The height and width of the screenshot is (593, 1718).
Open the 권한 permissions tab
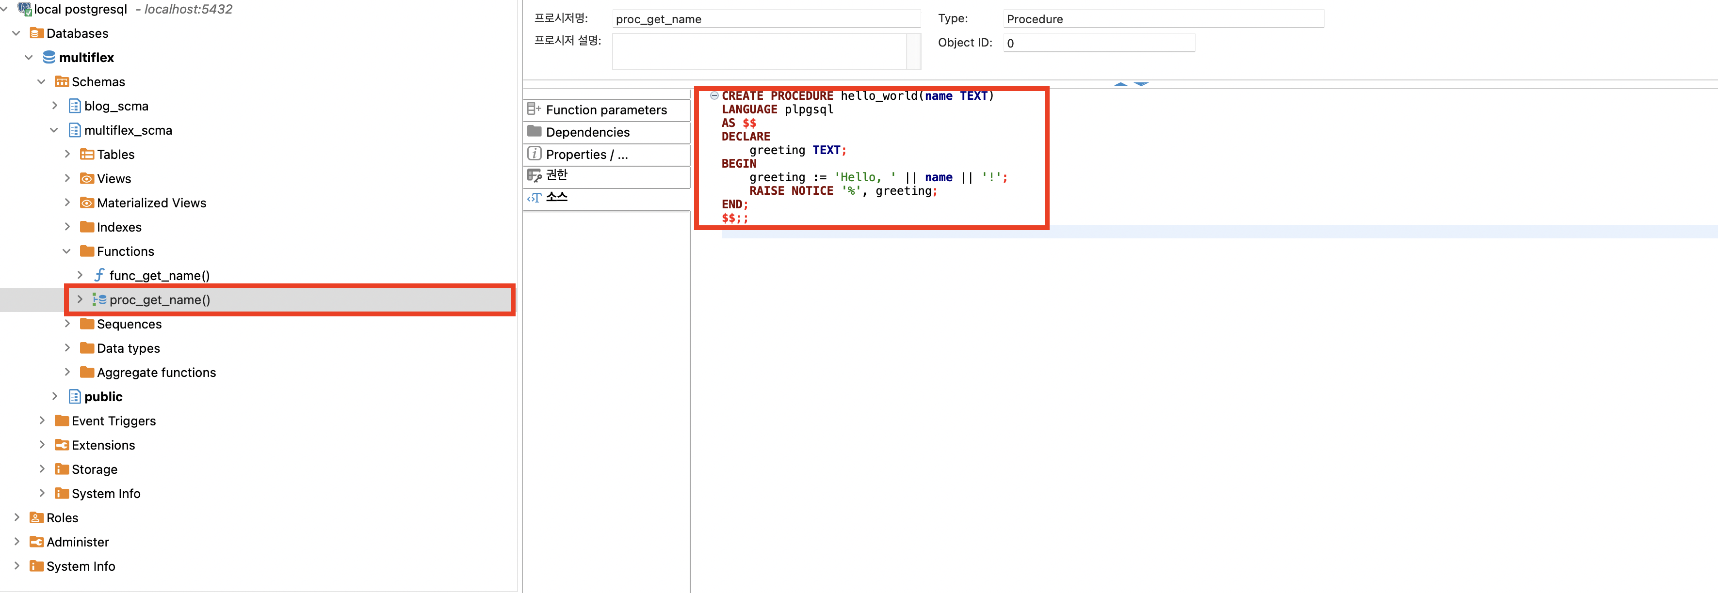pyautogui.click(x=556, y=174)
